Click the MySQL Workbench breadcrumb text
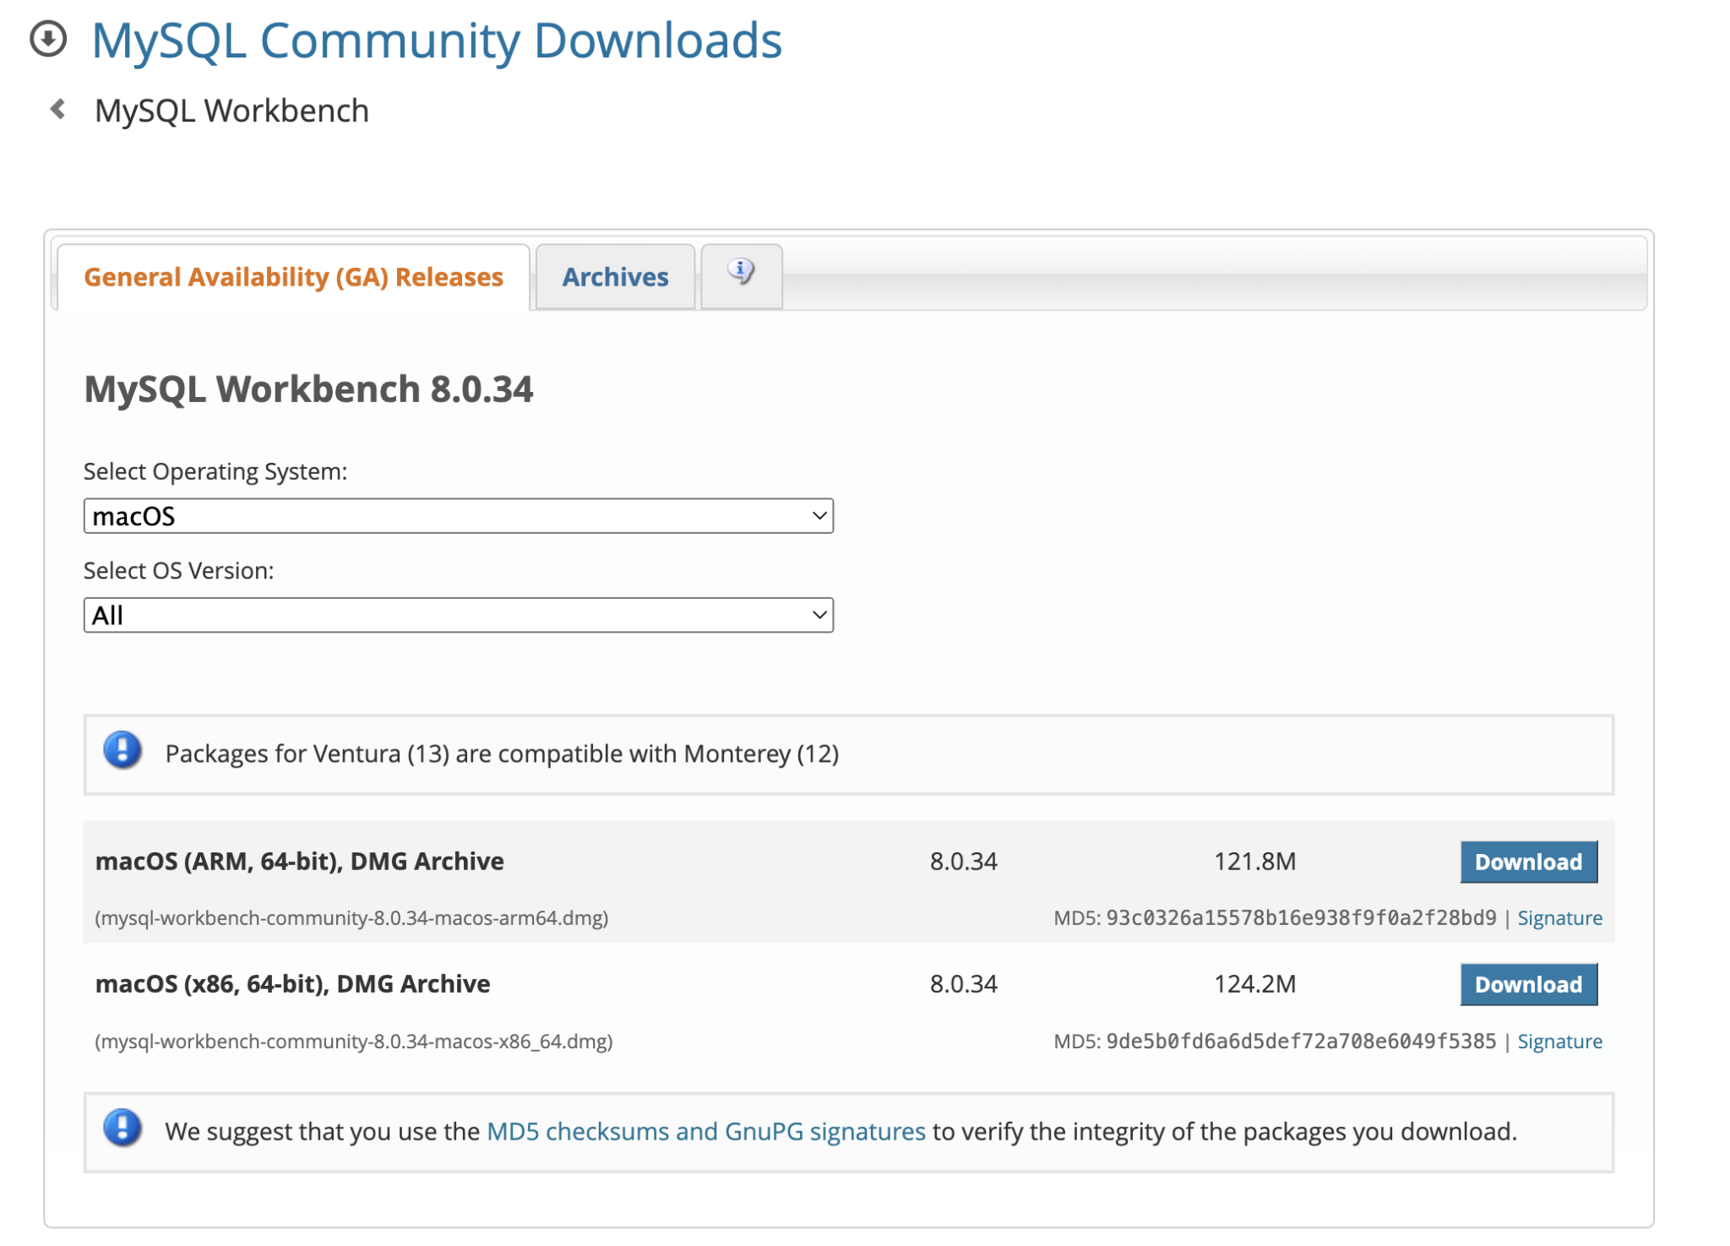 click(x=231, y=110)
